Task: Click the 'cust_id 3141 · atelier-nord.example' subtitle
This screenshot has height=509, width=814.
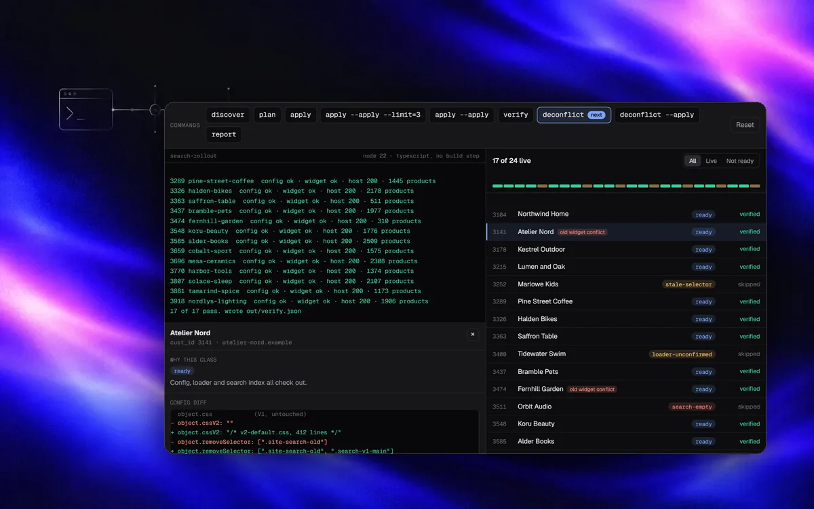Action: point(231,343)
